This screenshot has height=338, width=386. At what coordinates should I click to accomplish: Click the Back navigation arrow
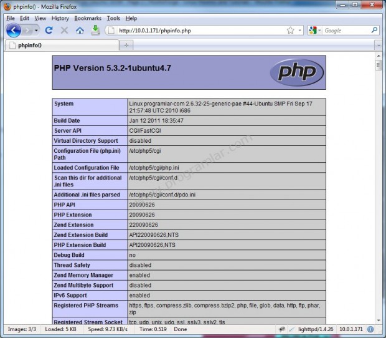(x=14, y=30)
